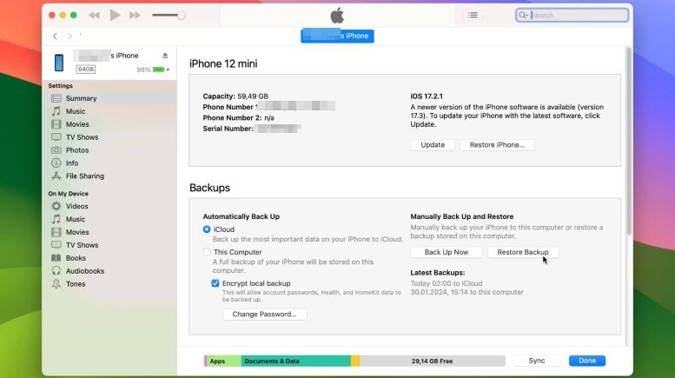675x378 pixels.
Task: Select the iCloud backup radio button
Action: (x=207, y=229)
